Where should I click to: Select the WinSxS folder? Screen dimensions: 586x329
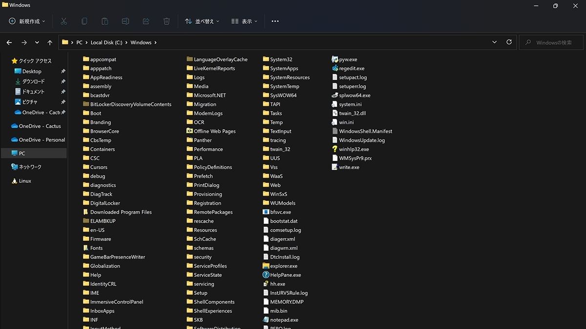click(x=275, y=194)
